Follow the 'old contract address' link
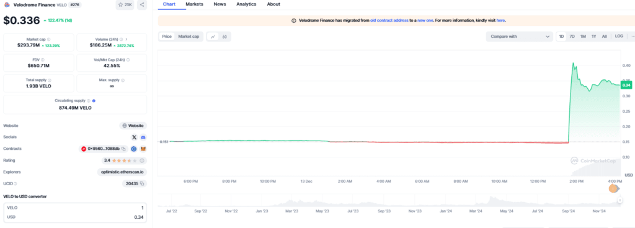This screenshot has height=228, width=635. pos(389,20)
